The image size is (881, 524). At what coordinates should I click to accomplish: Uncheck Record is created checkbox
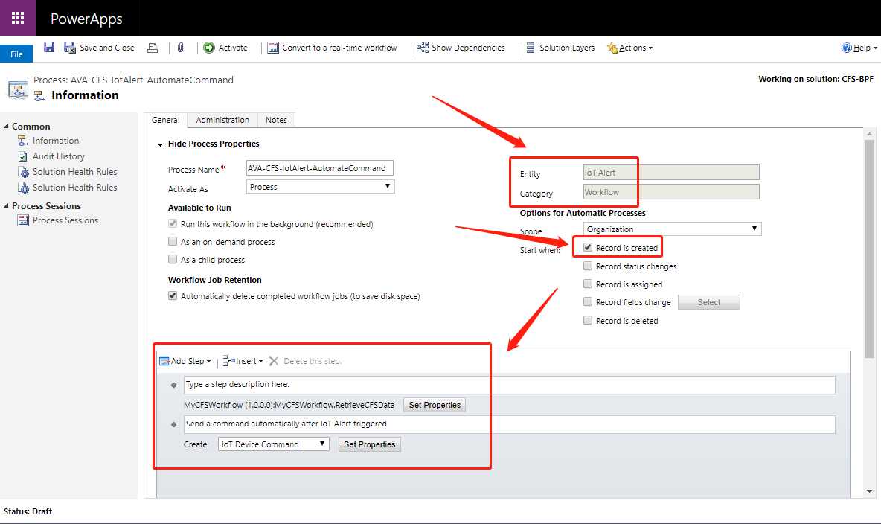pyautogui.click(x=588, y=247)
